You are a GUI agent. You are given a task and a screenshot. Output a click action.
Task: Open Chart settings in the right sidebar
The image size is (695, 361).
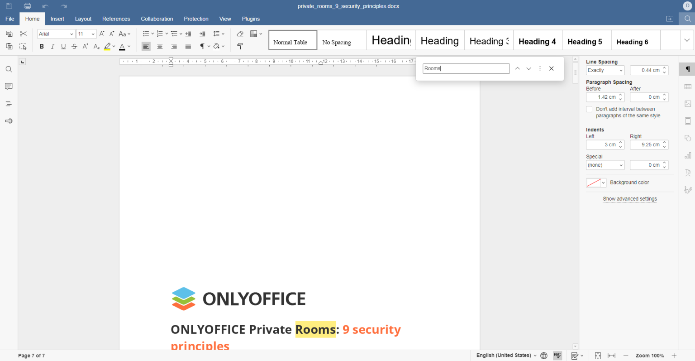coord(688,155)
